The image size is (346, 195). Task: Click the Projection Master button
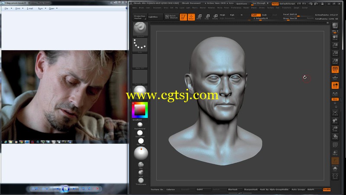click(140, 17)
